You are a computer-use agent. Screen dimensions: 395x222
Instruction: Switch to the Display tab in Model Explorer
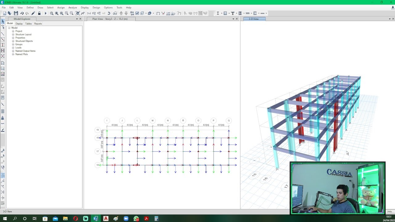point(19,24)
